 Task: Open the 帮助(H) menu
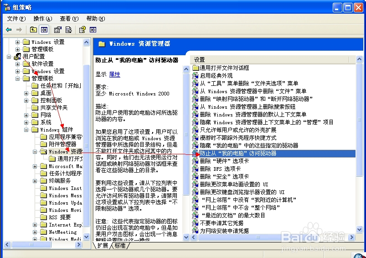point(95,18)
